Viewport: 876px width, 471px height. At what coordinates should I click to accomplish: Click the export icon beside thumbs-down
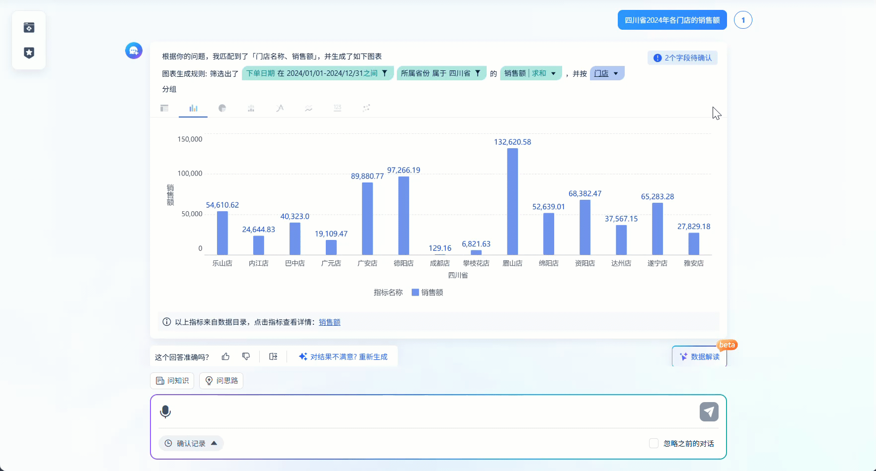tap(273, 356)
